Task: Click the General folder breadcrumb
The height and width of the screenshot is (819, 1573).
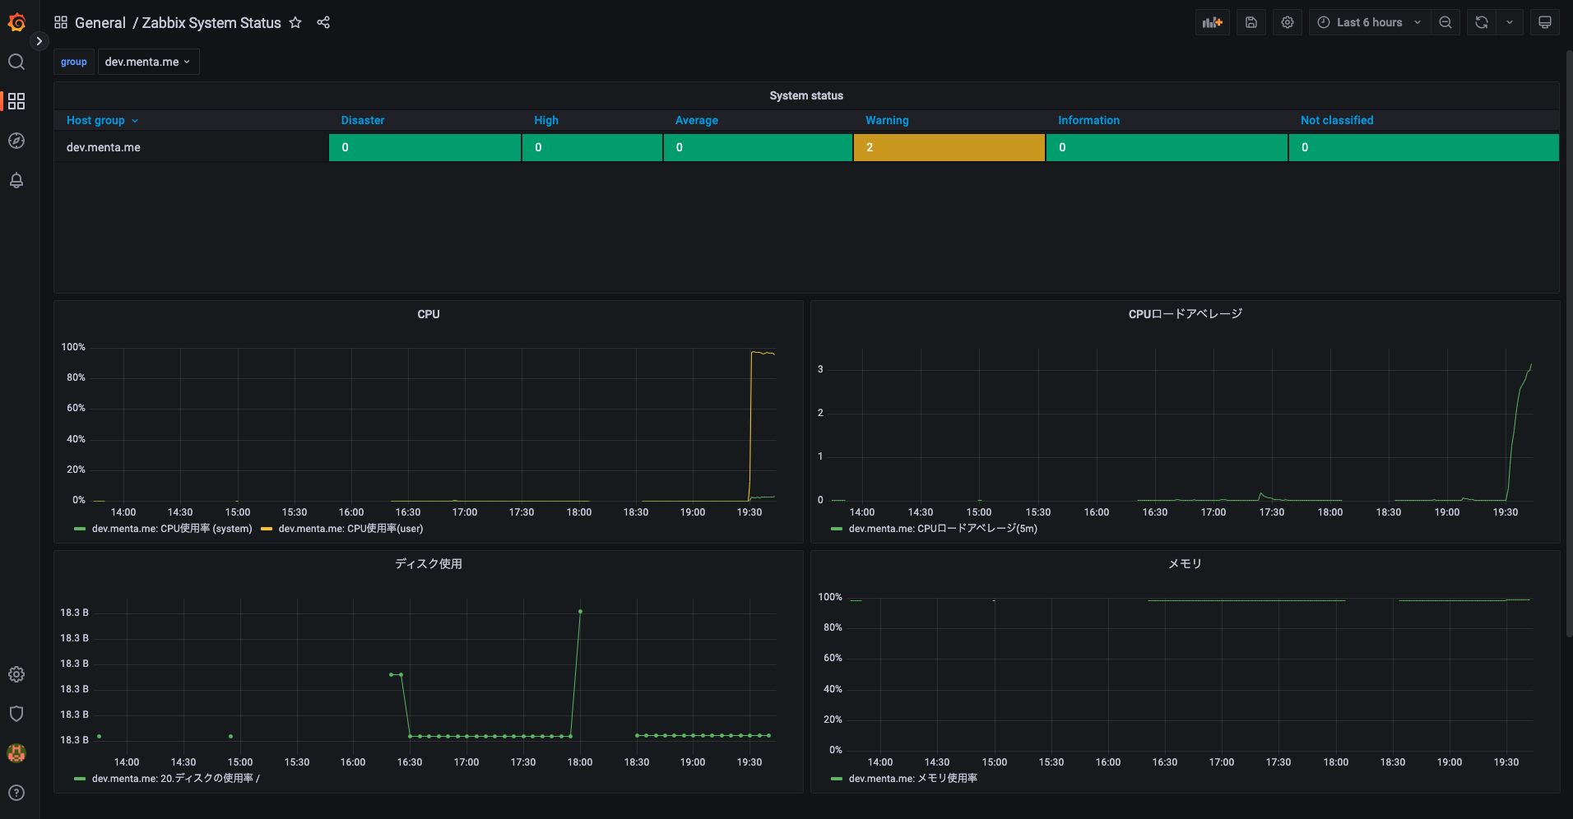Action: pos(100,23)
